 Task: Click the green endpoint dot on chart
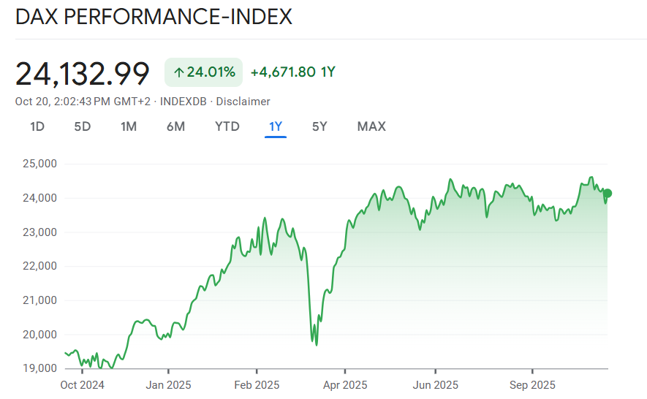click(608, 193)
